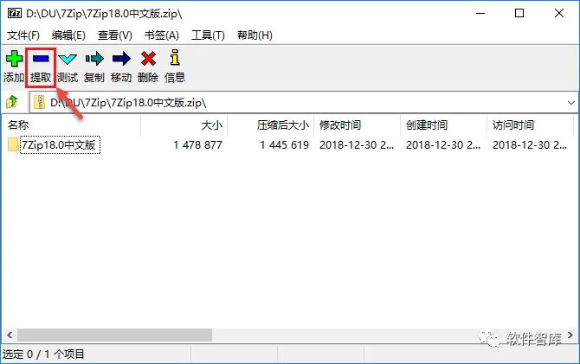Open the 书签(A) menu
Viewport: 580px width, 364px height.
coord(162,35)
